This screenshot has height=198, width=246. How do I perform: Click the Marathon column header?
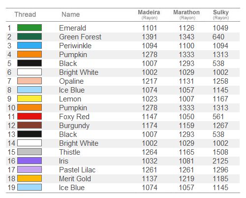click(x=186, y=14)
